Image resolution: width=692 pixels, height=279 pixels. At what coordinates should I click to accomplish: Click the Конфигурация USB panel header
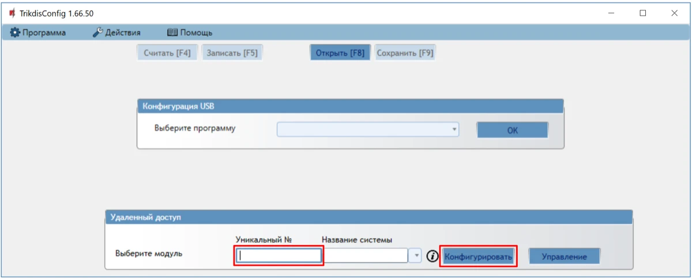click(x=349, y=106)
